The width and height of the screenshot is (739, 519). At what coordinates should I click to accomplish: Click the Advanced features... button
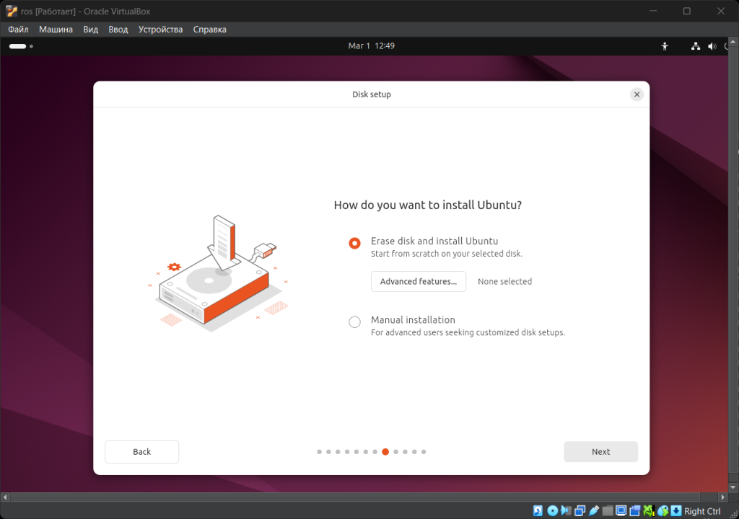click(419, 282)
